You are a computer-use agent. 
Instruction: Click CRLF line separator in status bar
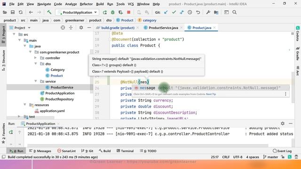(x=226, y=157)
